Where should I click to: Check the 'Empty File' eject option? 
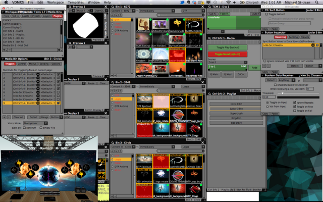[41, 128]
